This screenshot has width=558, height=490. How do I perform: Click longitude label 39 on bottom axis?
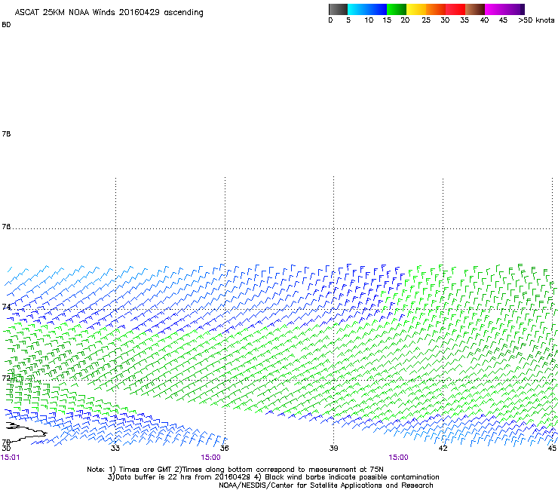coord(333,448)
